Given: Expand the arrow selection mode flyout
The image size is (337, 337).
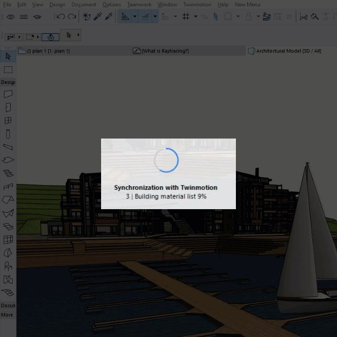Looking at the screenshot, I should (79, 35).
